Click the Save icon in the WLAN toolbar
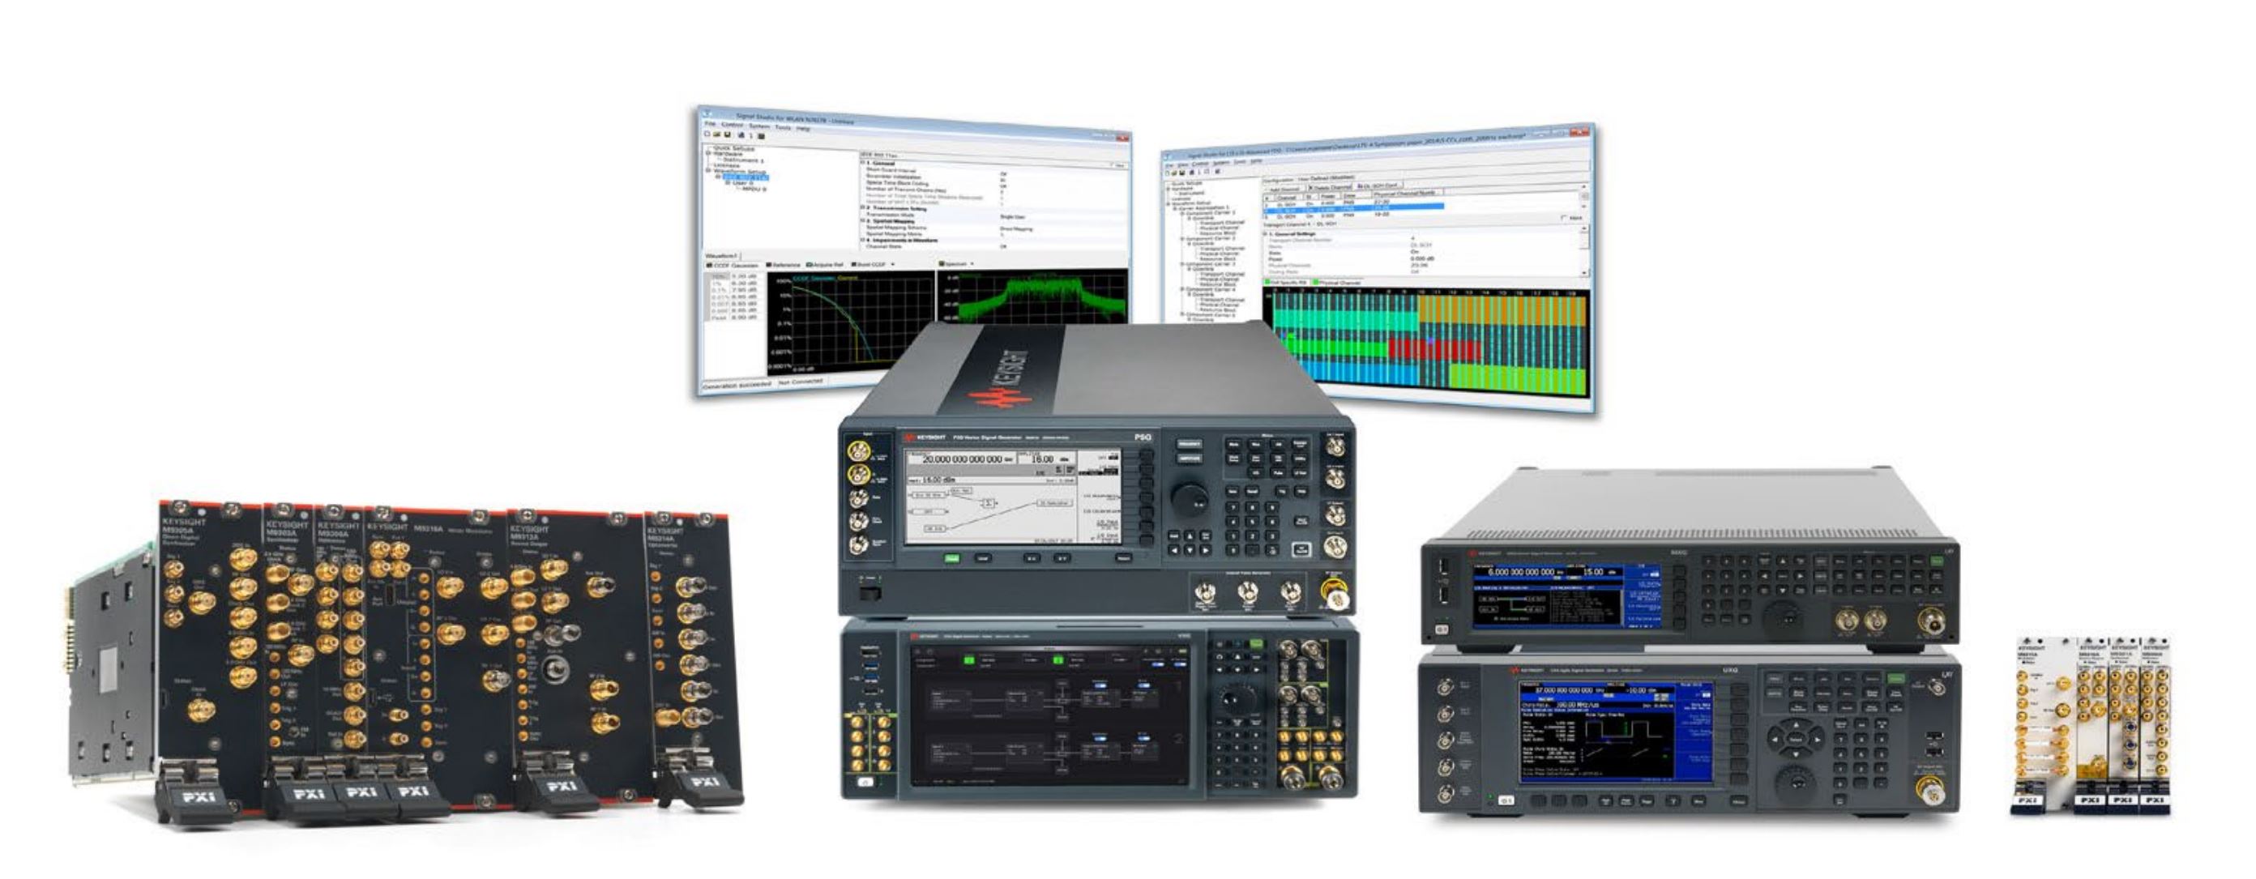 (728, 136)
